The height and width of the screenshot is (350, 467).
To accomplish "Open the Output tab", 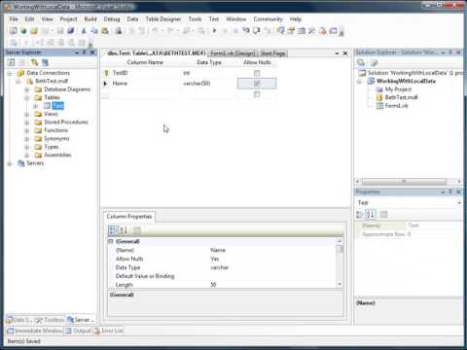I will tap(79, 331).
